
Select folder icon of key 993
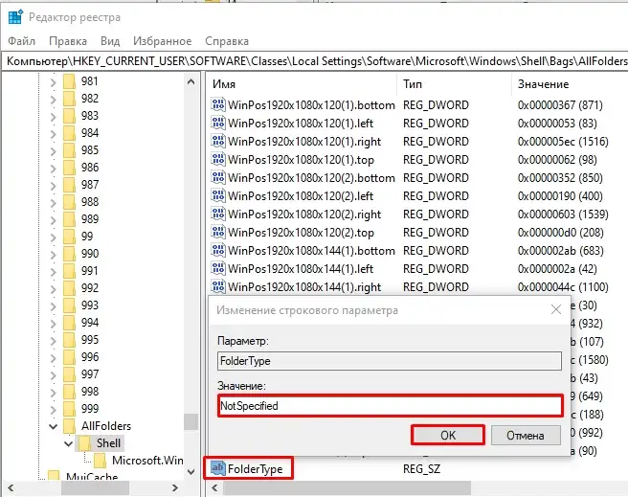click(69, 305)
